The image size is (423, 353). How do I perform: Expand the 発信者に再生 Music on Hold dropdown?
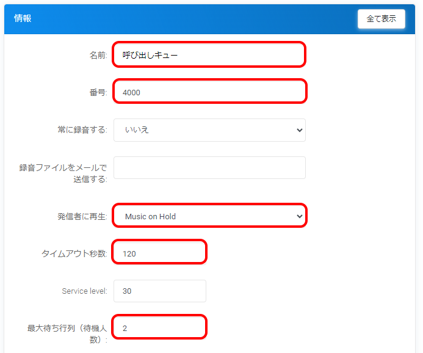click(x=209, y=216)
